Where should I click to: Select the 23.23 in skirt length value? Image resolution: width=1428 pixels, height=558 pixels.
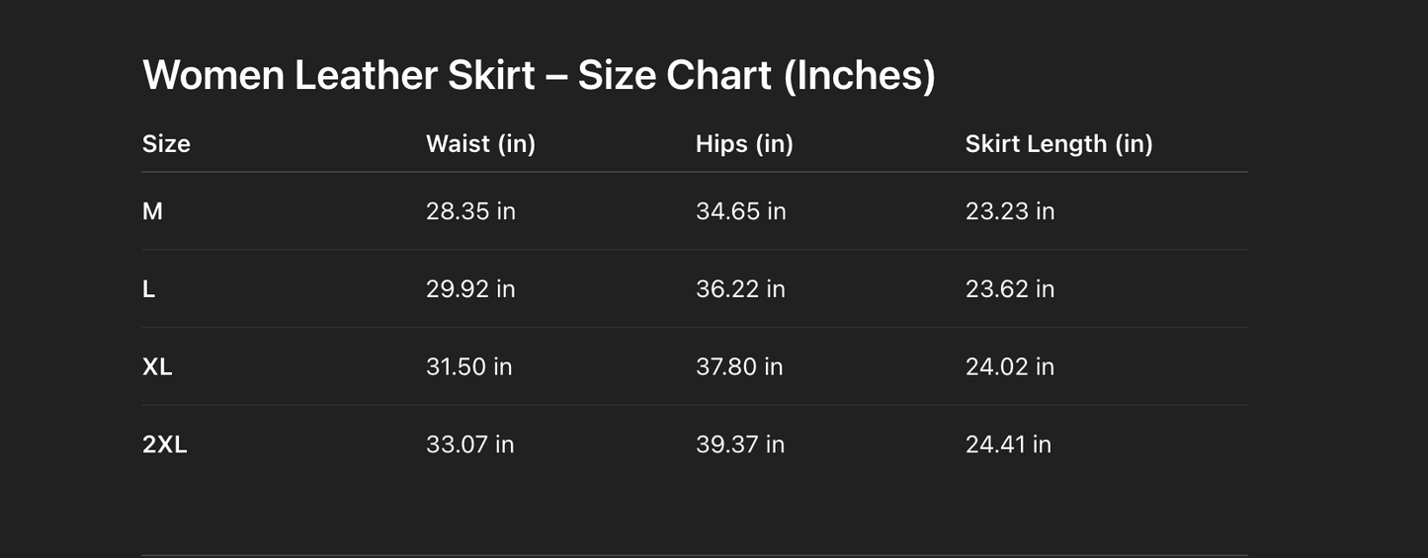click(1009, 211)
